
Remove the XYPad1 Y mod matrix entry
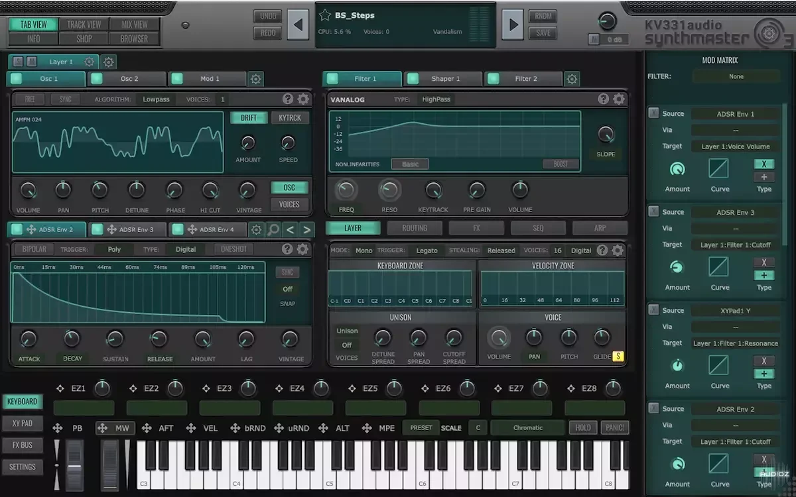pyautogui.click(x=654, y=310)
